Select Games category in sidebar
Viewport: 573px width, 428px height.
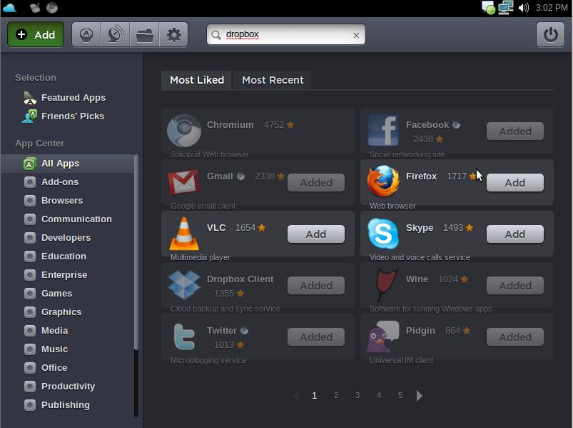(x=56, y=293)
